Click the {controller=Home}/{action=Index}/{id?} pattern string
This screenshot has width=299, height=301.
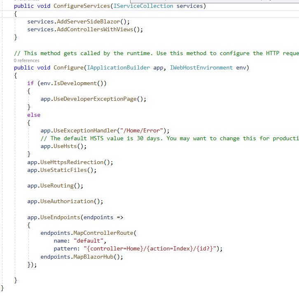click(x=149, y=249)
